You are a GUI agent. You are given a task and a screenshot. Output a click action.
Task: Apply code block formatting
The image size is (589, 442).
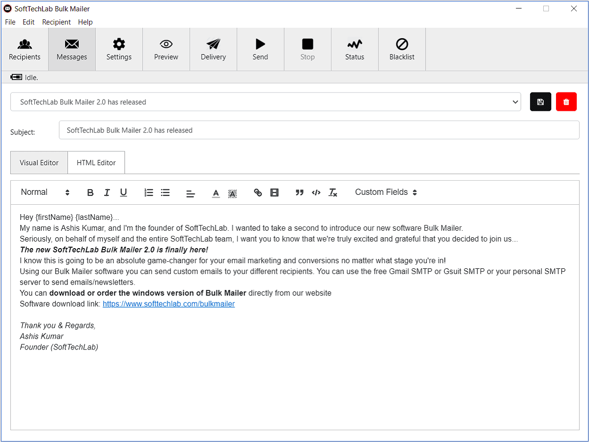[x=316, y=192]
